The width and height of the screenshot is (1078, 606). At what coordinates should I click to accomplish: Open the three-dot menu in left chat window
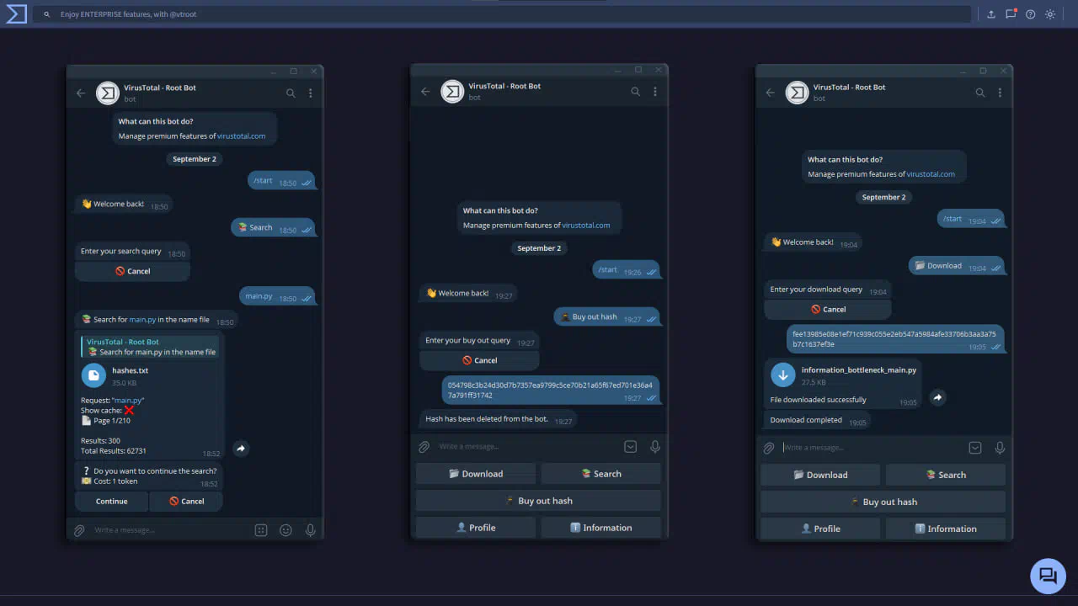click(x=311, y=93)
